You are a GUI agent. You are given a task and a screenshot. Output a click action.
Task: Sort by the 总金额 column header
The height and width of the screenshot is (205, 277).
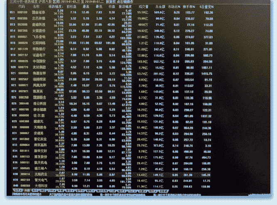160,7
